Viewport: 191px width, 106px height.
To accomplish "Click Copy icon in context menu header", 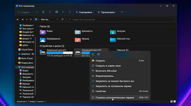I will [93, 54].
